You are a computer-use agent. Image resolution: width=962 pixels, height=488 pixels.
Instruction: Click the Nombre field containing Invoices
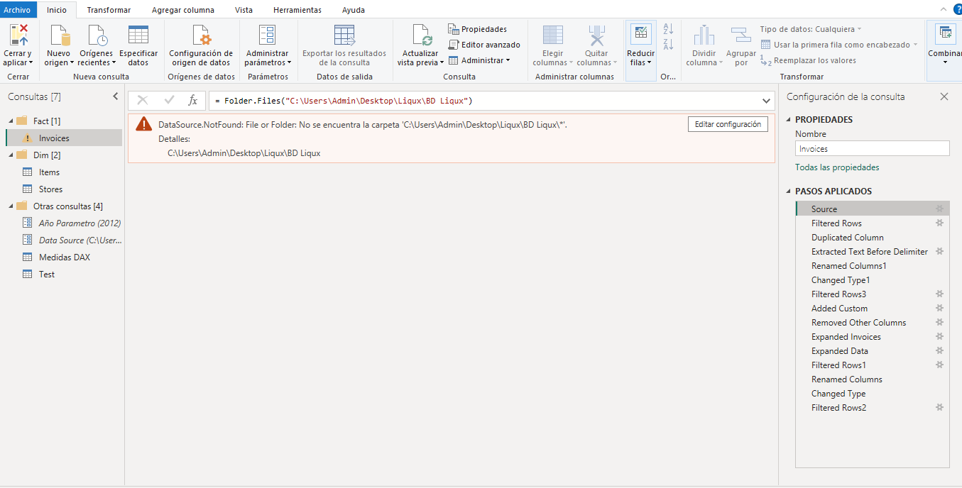click(x=872, y=149)
